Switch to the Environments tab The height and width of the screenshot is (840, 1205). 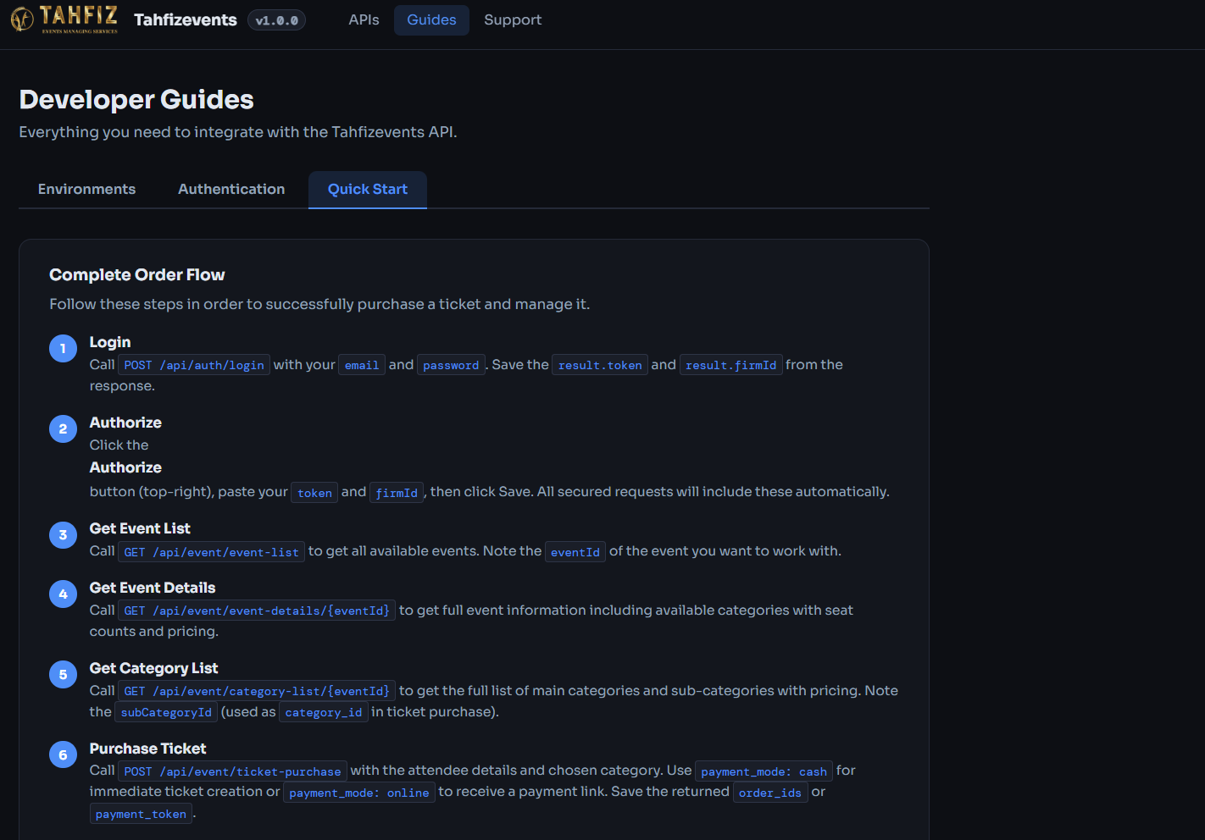(x=86, y=190)
